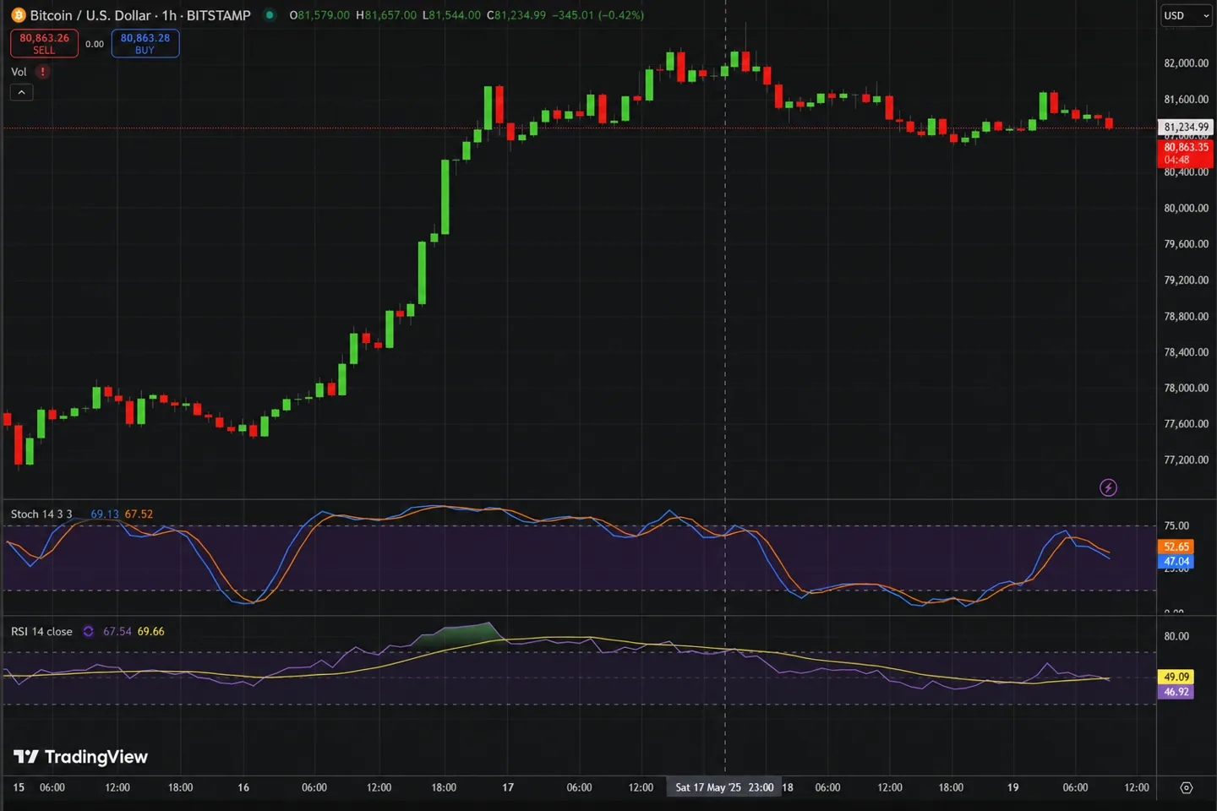
Task: Click the yellow 49.09 RSI value label
Action: click(x=1176, y=677)
